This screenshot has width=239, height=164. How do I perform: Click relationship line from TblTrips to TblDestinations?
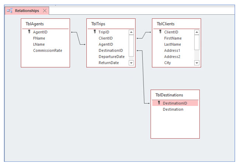[x=143, y=77]
